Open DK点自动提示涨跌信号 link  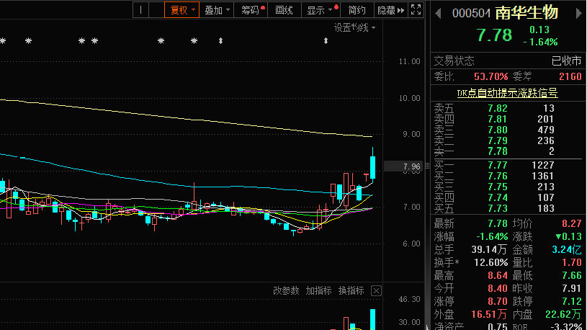coord(507,93)
